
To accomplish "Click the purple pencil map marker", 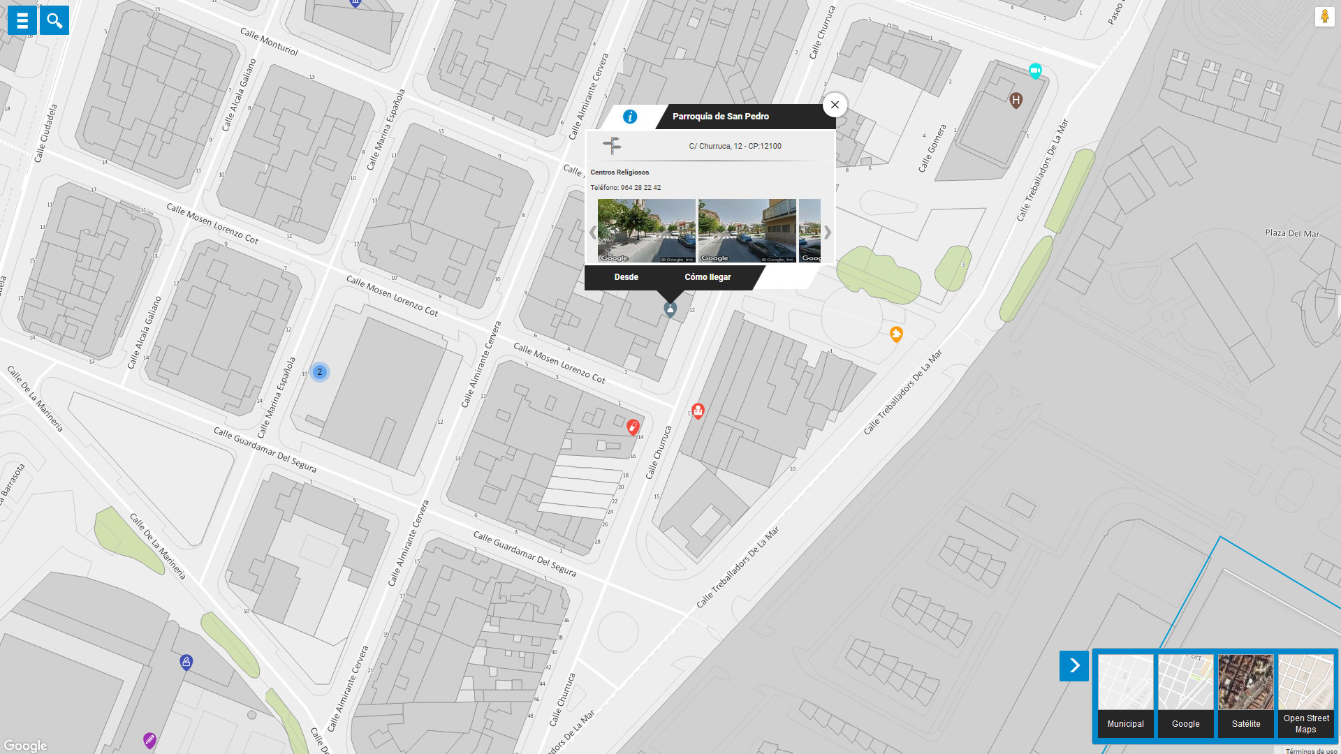I will [149, 739].
